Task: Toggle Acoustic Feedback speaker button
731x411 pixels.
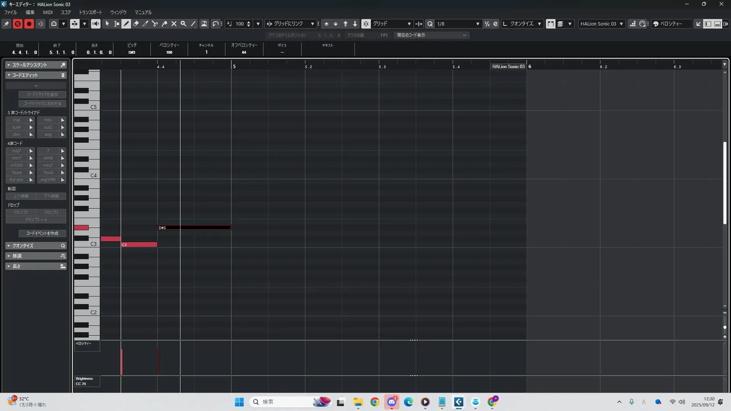Action: [x=96, y=24]
